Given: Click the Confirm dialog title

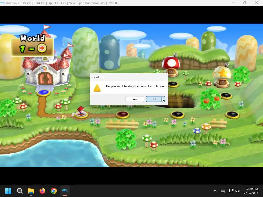Looking at the screenshot, I should [x=98, y=77].
